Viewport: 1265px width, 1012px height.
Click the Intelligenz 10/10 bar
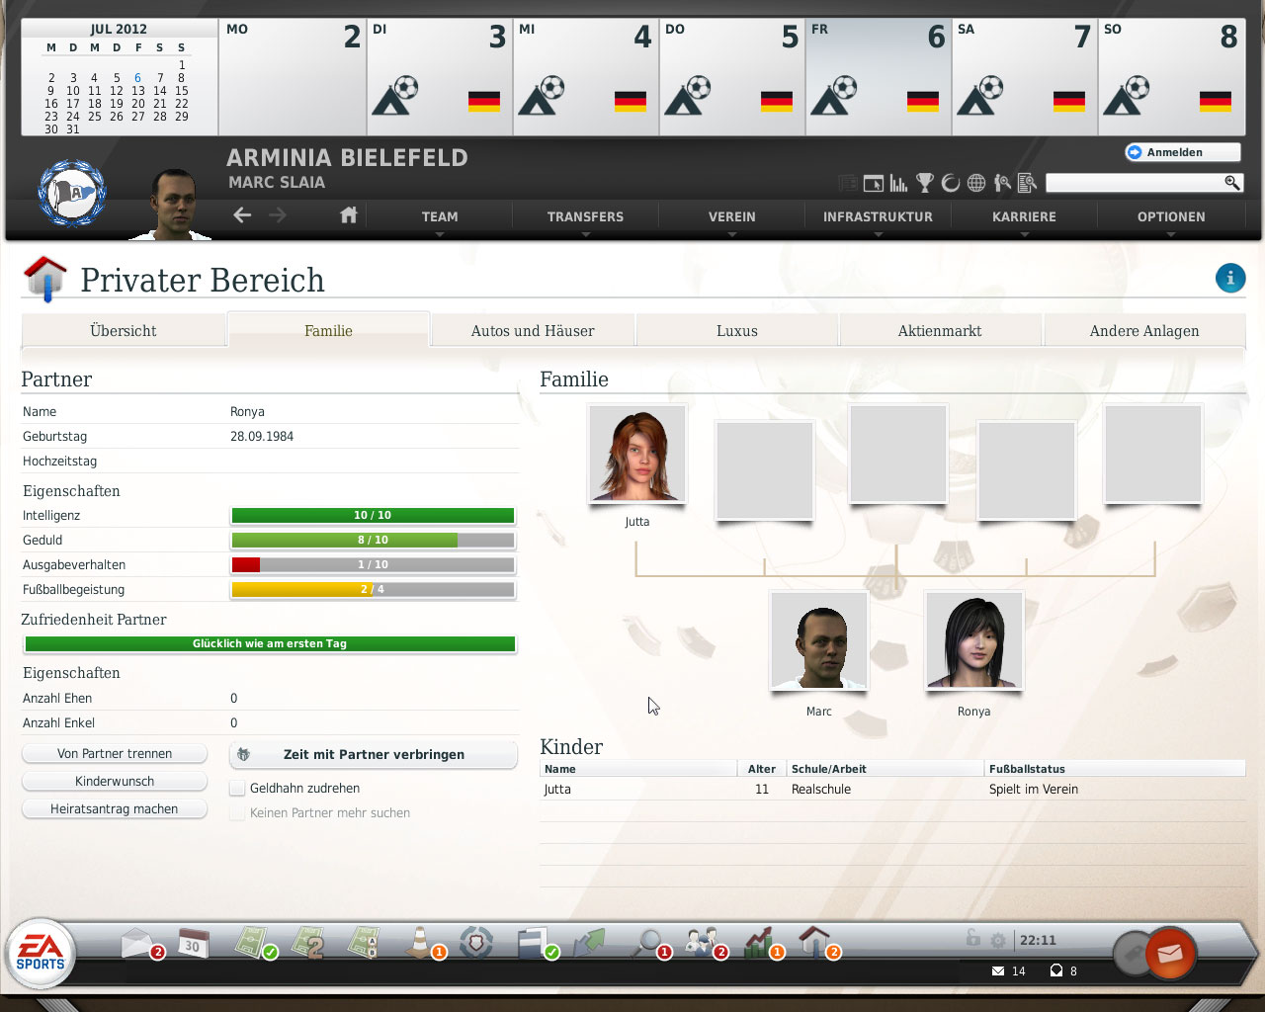pyautogui.click(x=373, y=515)
